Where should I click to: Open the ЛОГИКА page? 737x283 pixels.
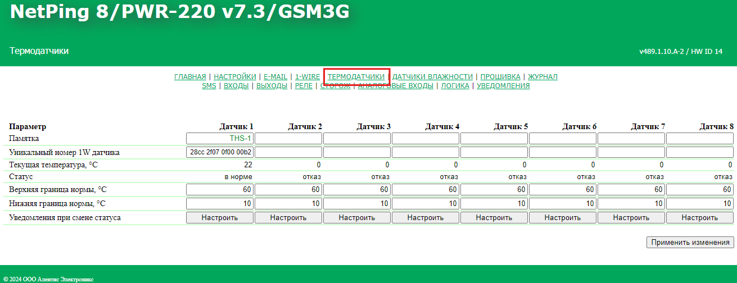coord(455,86)
